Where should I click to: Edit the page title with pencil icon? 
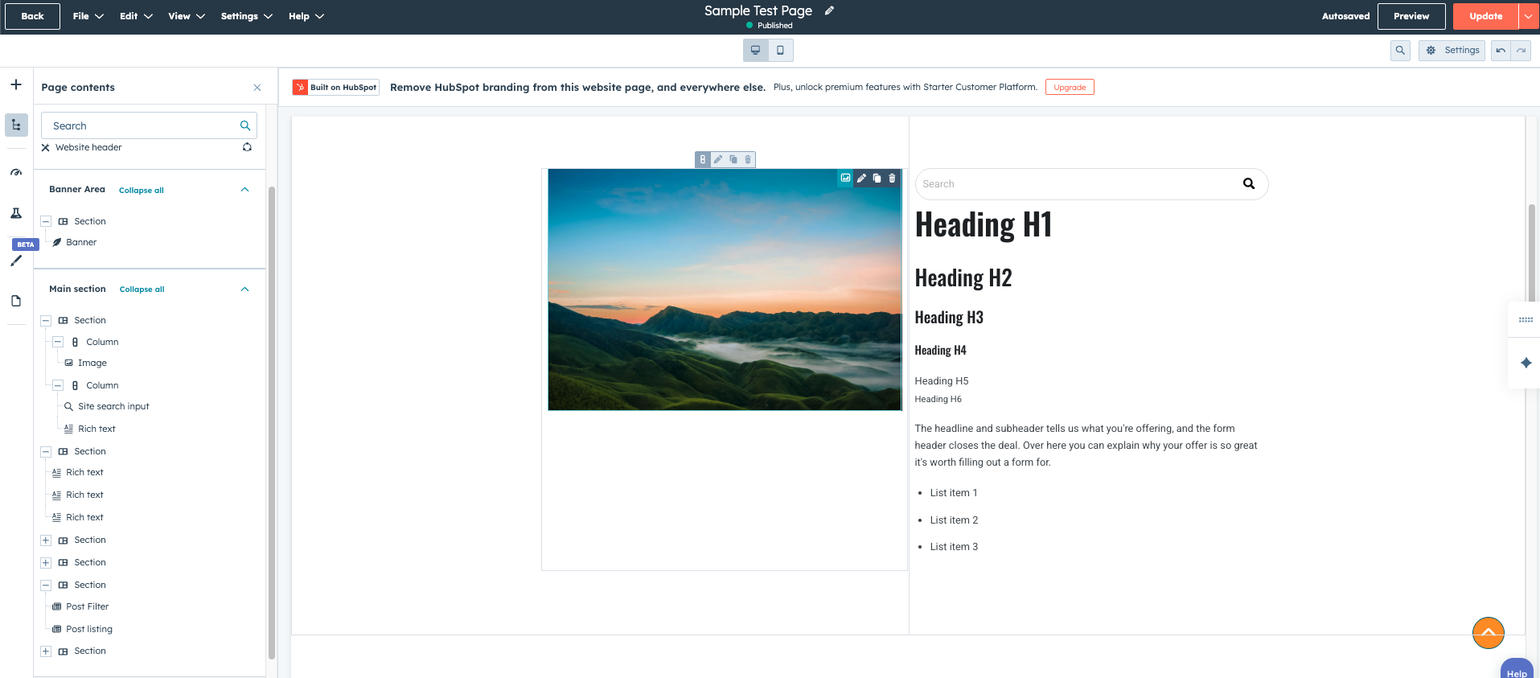[829, 11]
